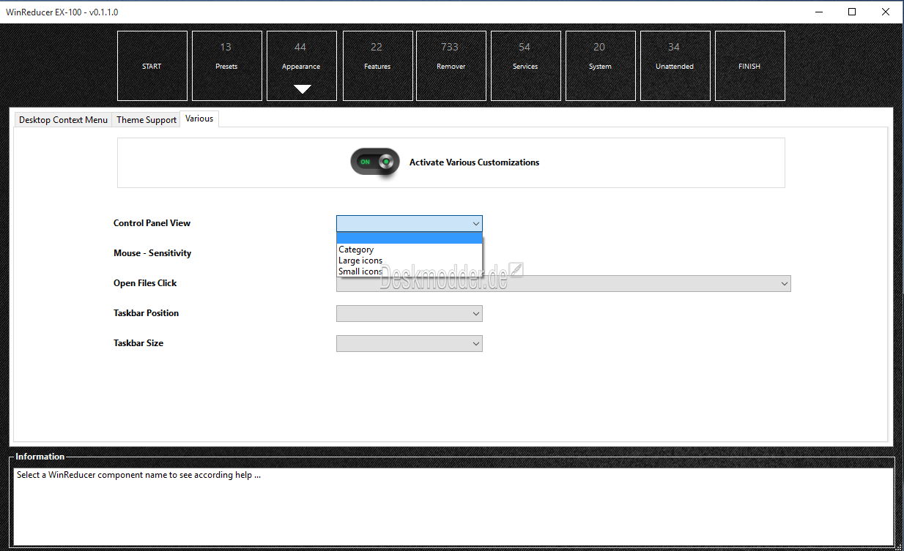
Task: Open the FINISH tile
Action: [x=750, y=66]
